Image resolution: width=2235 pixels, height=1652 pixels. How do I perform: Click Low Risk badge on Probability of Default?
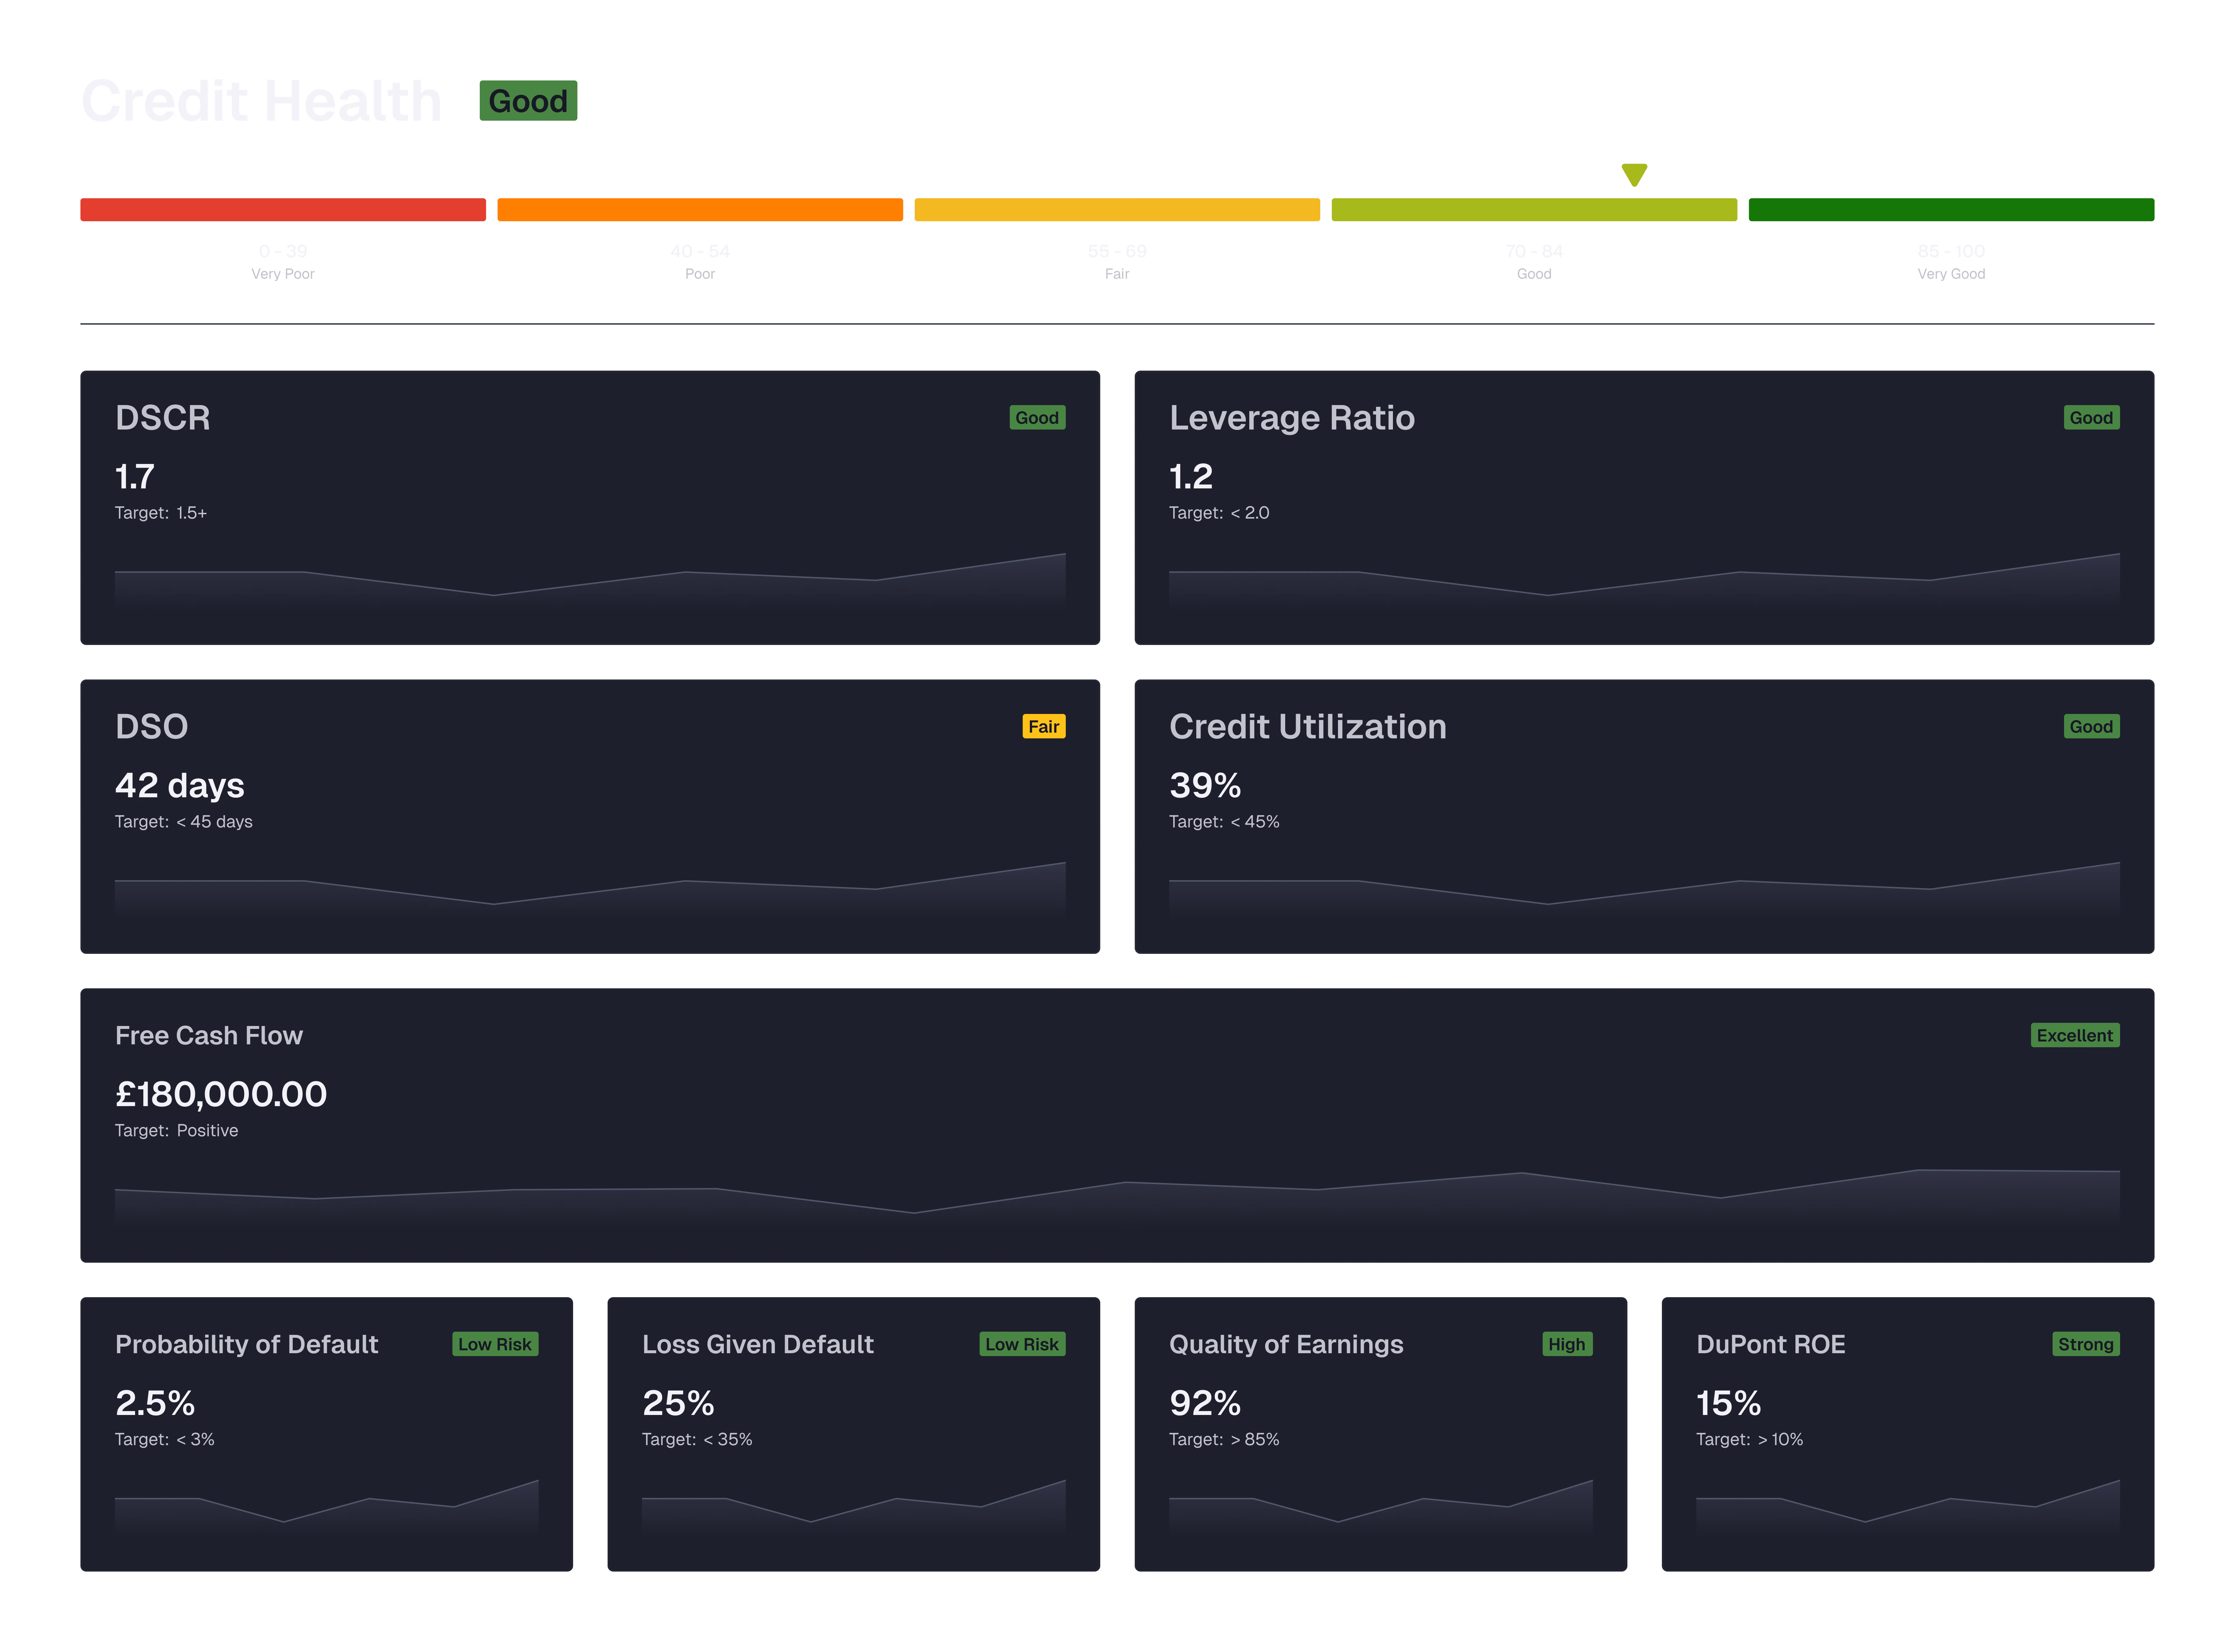[495, 1345]
